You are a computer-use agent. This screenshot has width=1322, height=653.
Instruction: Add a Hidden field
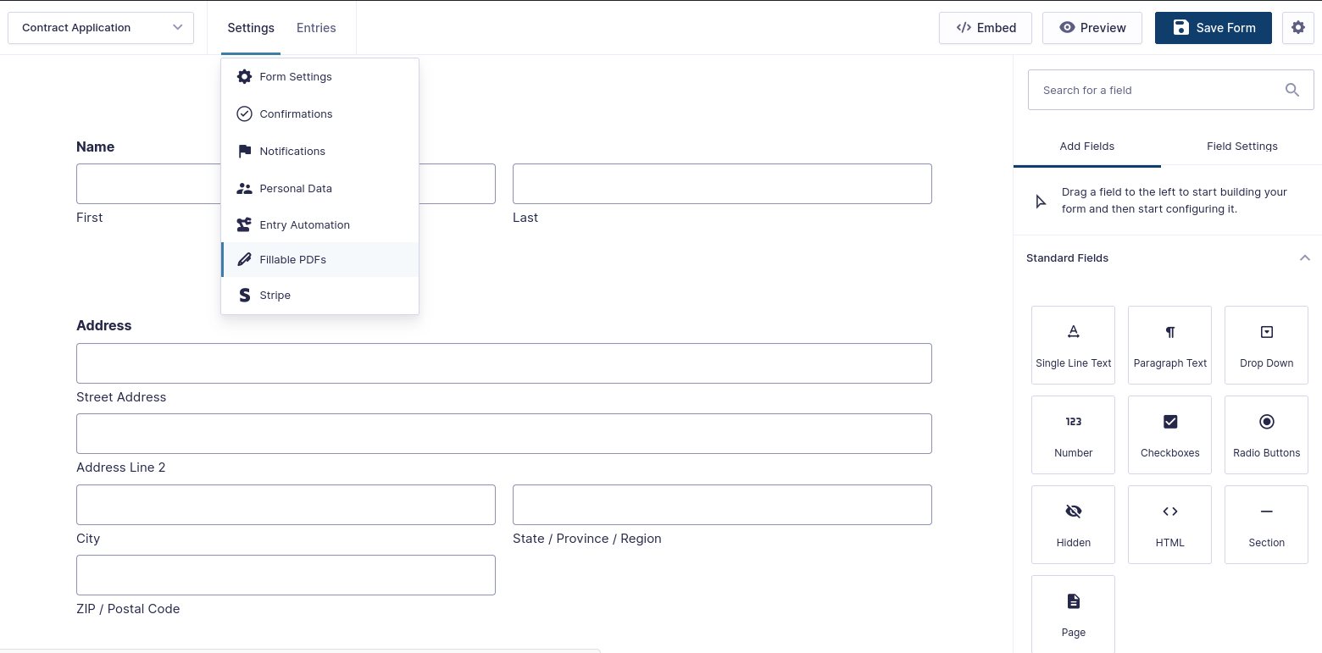[1073, 524]
